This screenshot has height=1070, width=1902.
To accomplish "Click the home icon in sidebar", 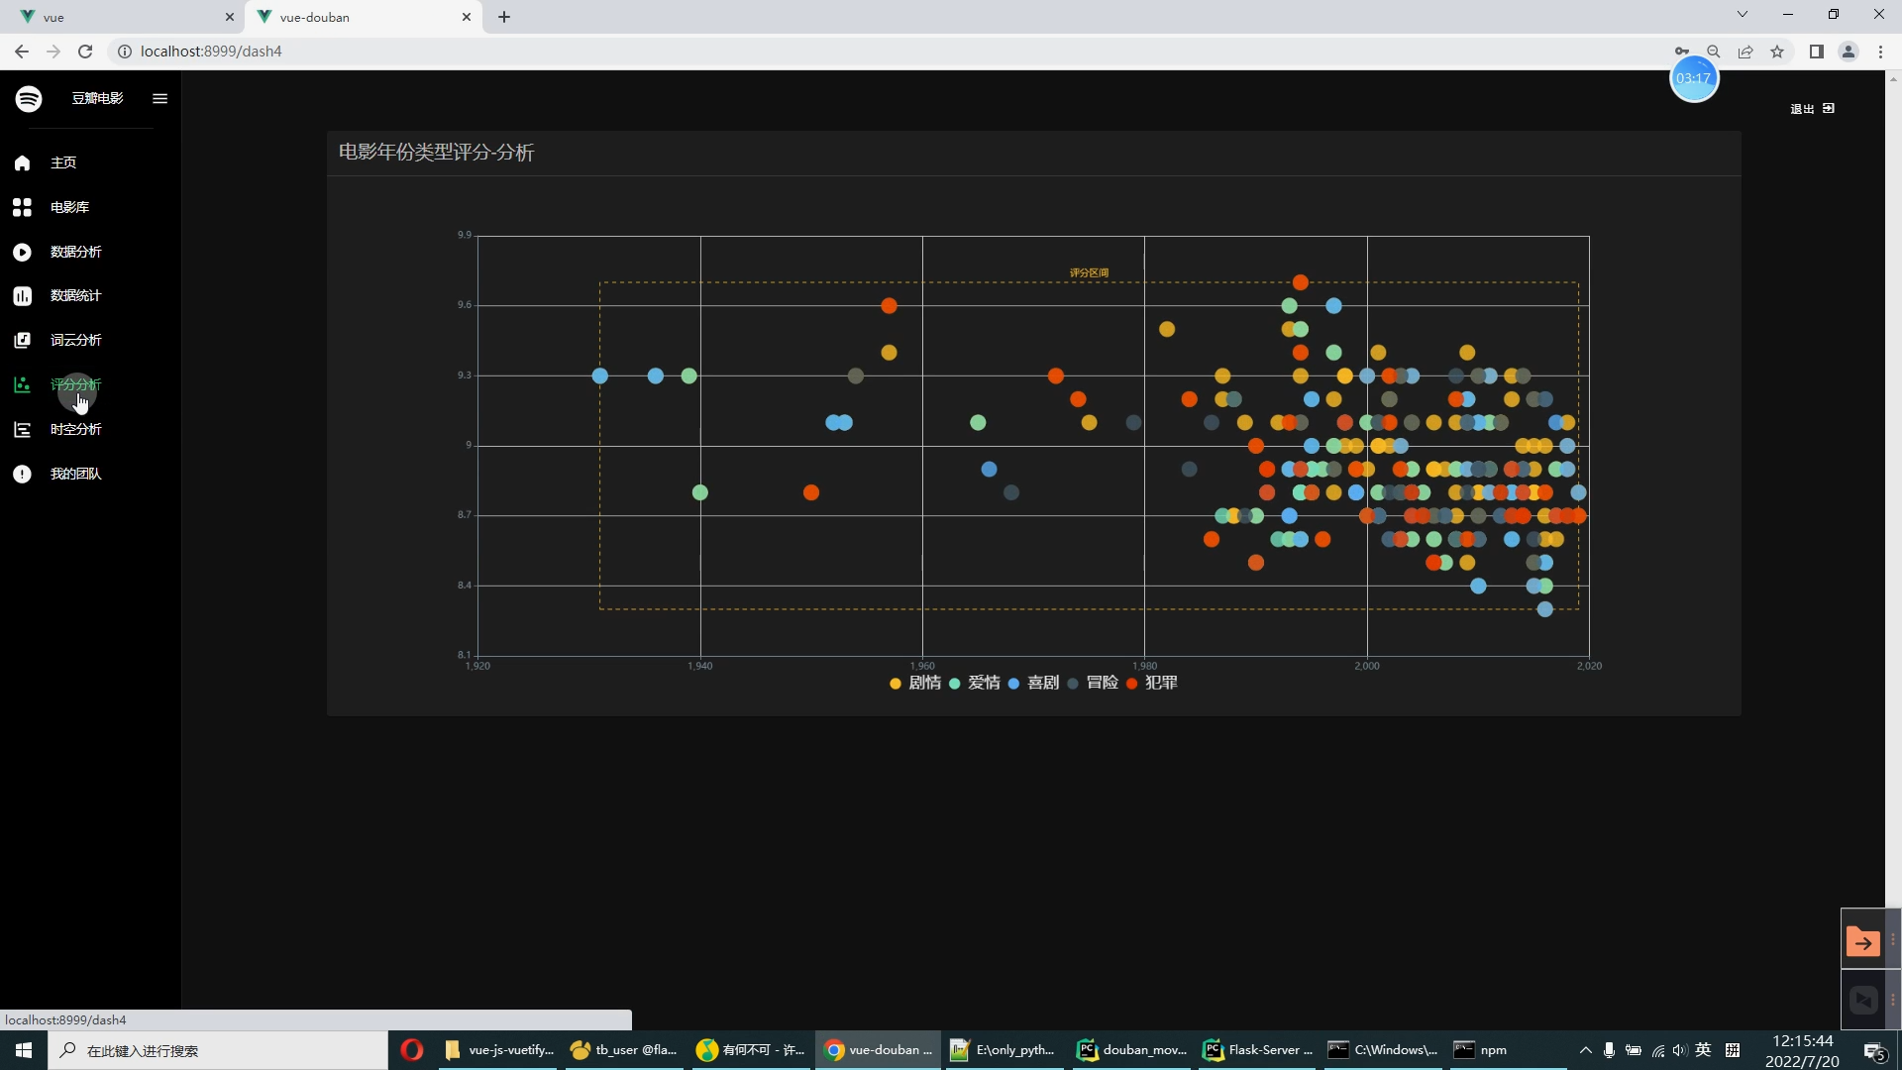I will 22,162.
